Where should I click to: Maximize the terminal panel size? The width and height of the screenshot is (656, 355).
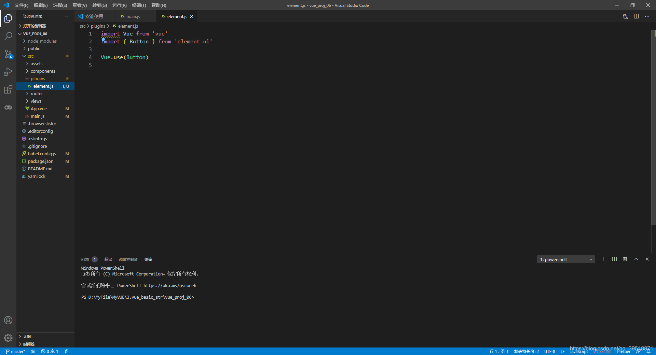click(636, 259)
